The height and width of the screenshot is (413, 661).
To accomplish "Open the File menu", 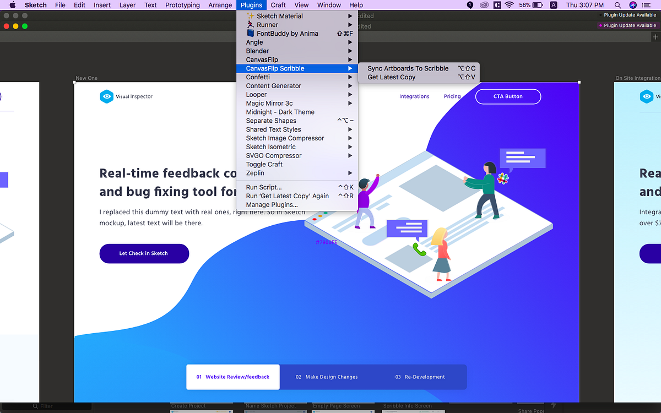I will pyautogui.click(x=60, y=5).
